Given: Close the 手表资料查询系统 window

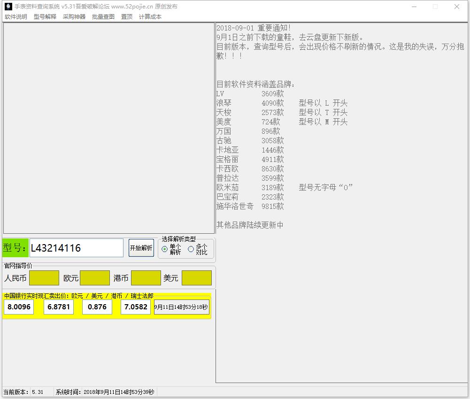Looking at the screenshot, I should (x=456, y=7).
